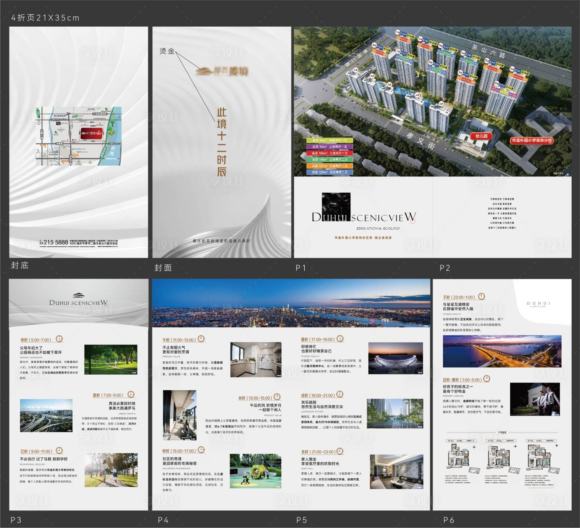Click the 'P3' page label

point(16,520)
